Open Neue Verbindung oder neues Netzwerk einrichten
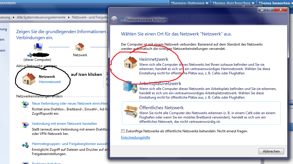This screenshot has width=293, height=164. [x=70, y=103]
